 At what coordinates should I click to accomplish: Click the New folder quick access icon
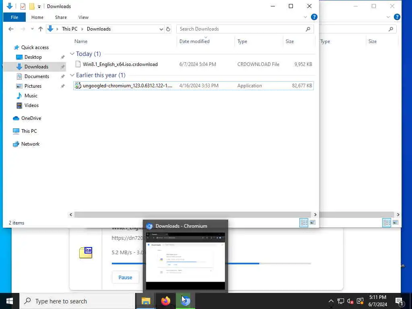[x=32, y=6]
